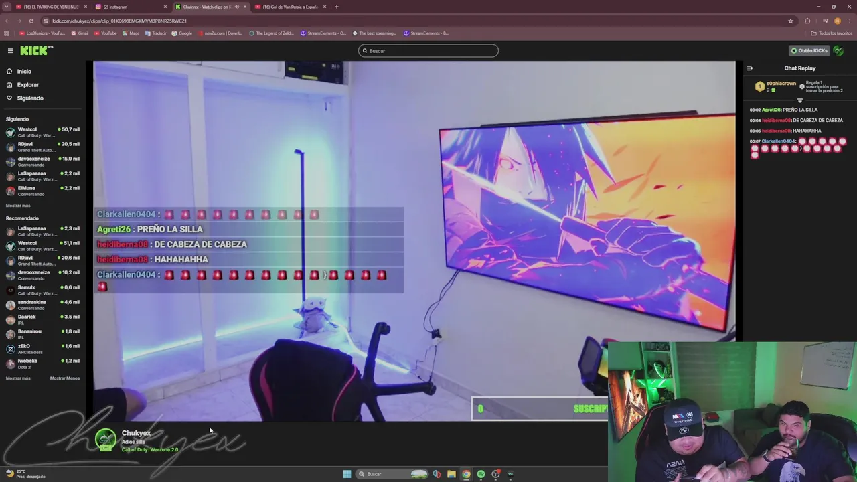857x482 pixels.
Task: Open the Maps bookmark
Action: click(131, 33)
